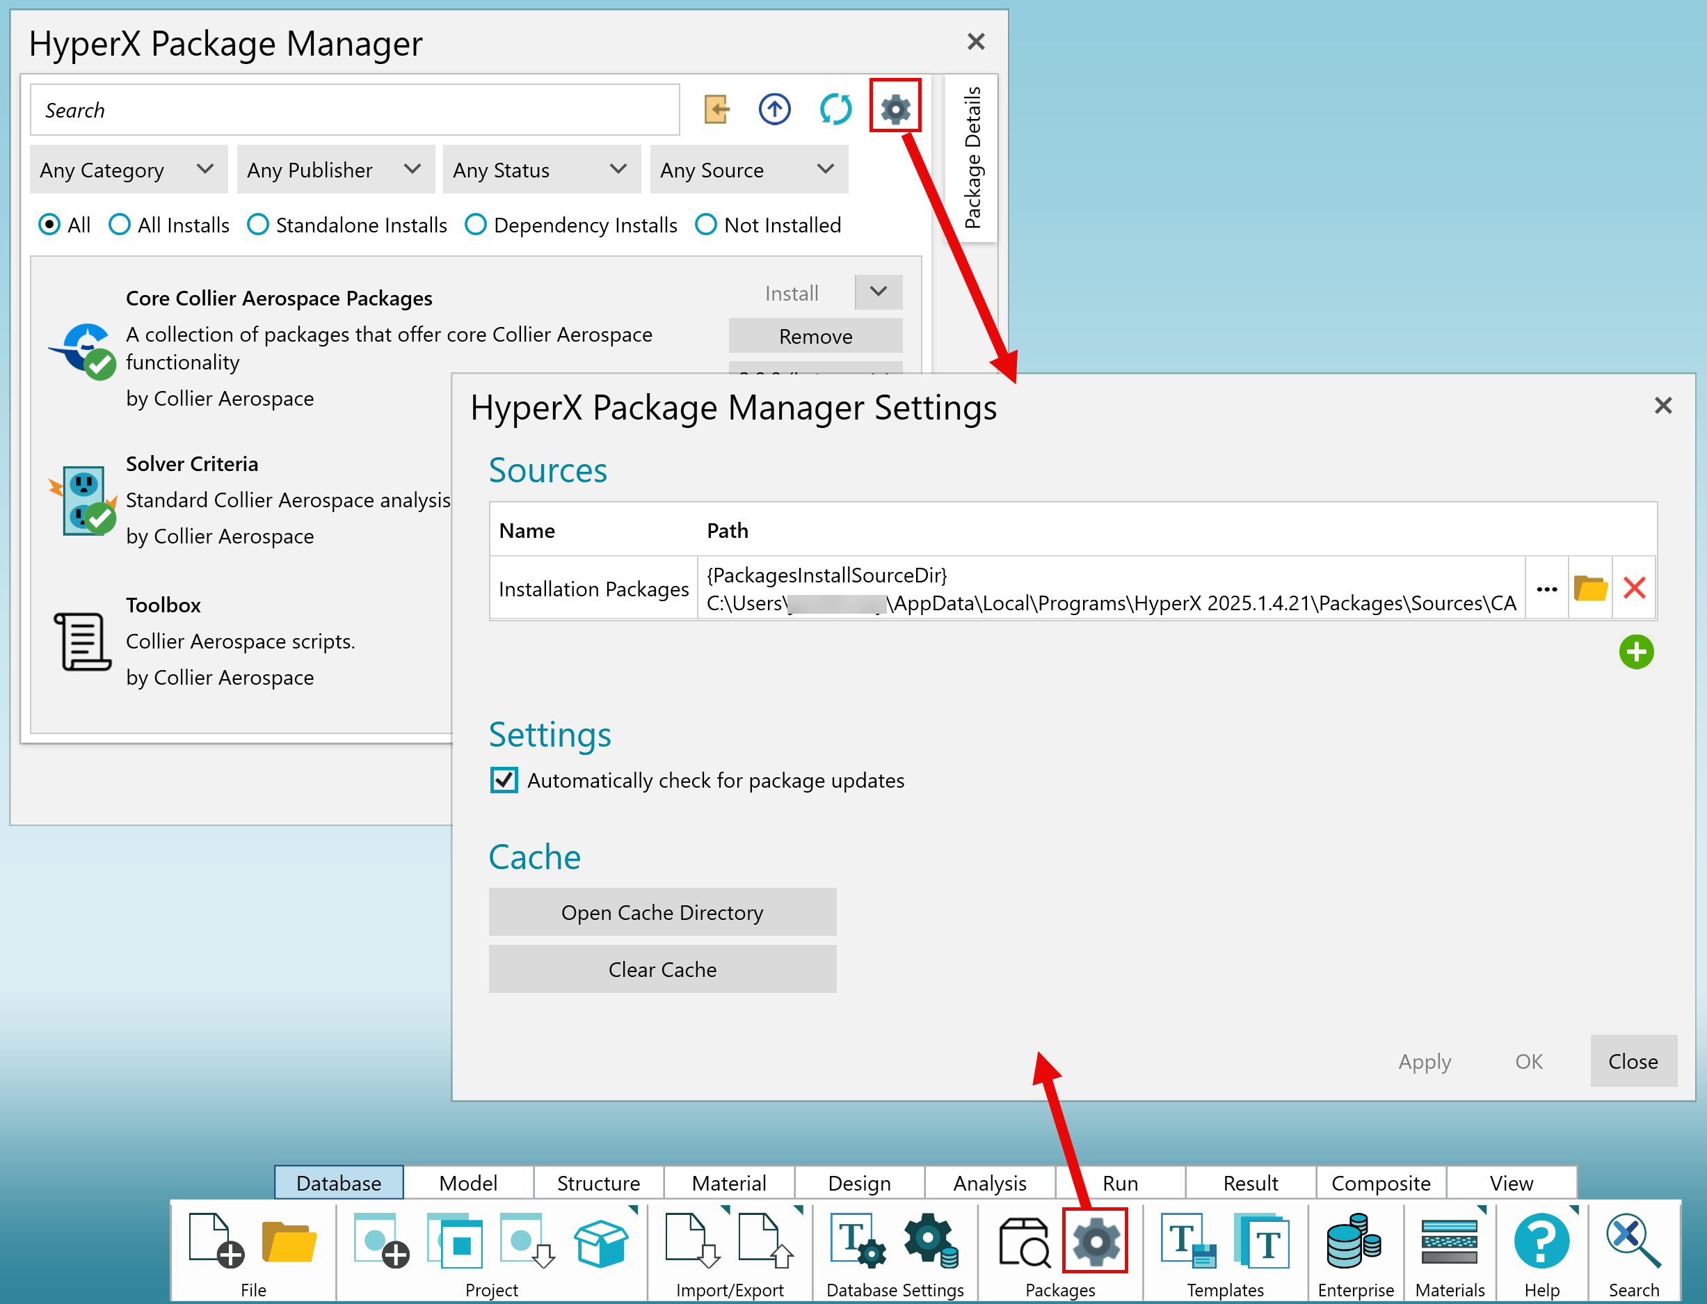The height and width of the screenshot is (1304, 1707).
Task: Click the import package icon beside Search
Action: (x=716, y=109)
